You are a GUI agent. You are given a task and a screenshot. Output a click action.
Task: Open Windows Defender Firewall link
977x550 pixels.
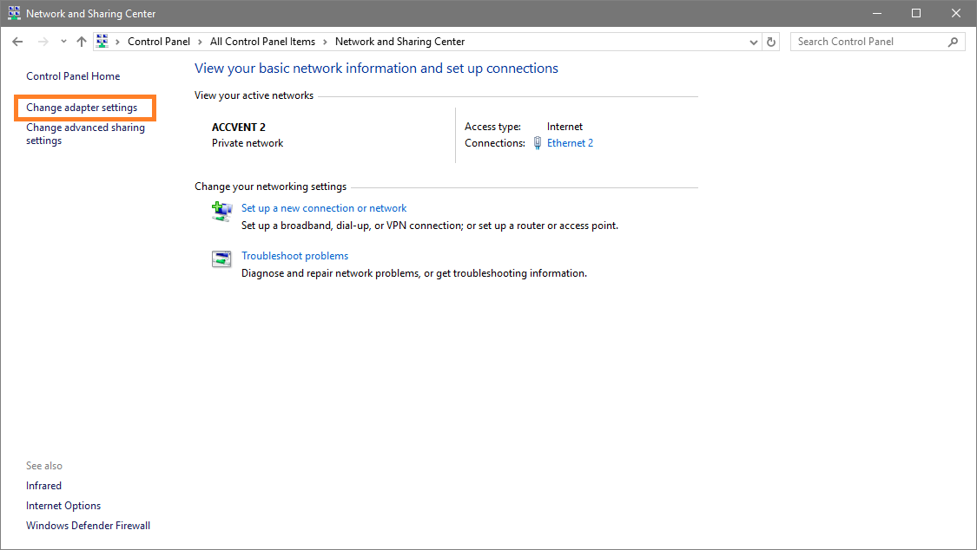[88, 526]
